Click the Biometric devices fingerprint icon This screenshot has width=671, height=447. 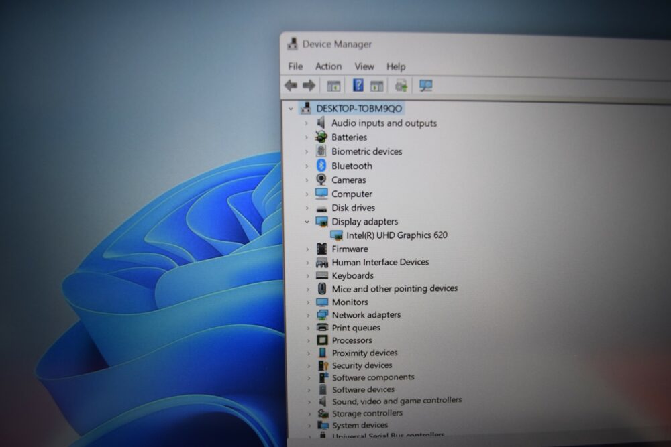321,151
